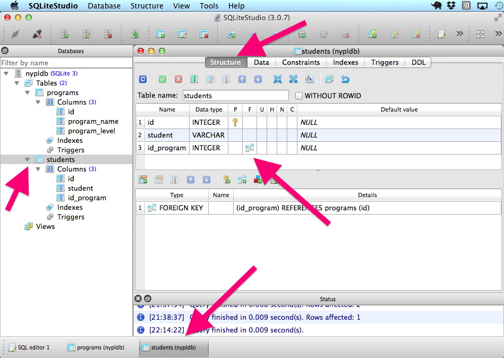Enable the WITHOUT ROWID checkbox
This screenshot has width=504, height=358.
[299, 96]
